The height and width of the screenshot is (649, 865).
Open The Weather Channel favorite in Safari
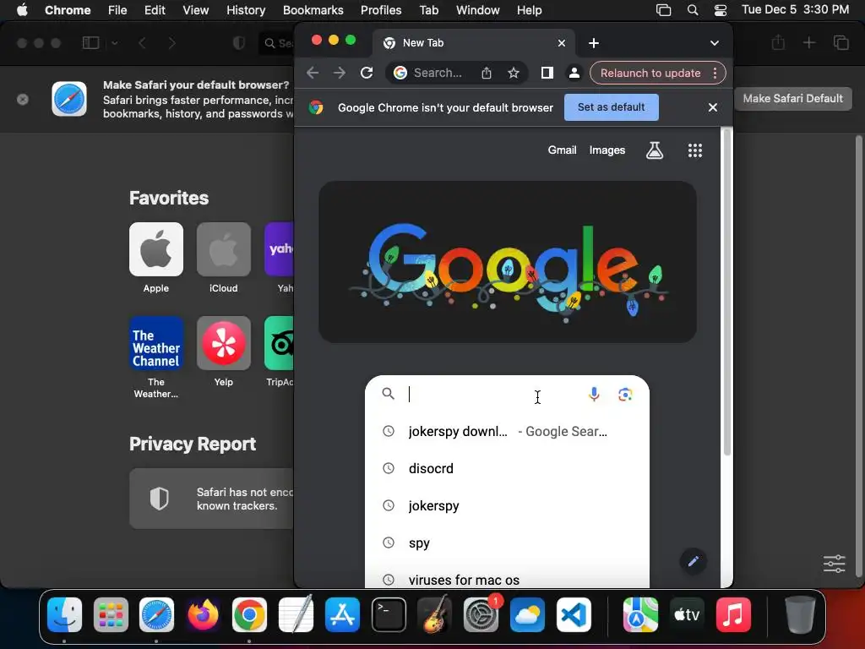pyautogui.click(x=156, y=343)
